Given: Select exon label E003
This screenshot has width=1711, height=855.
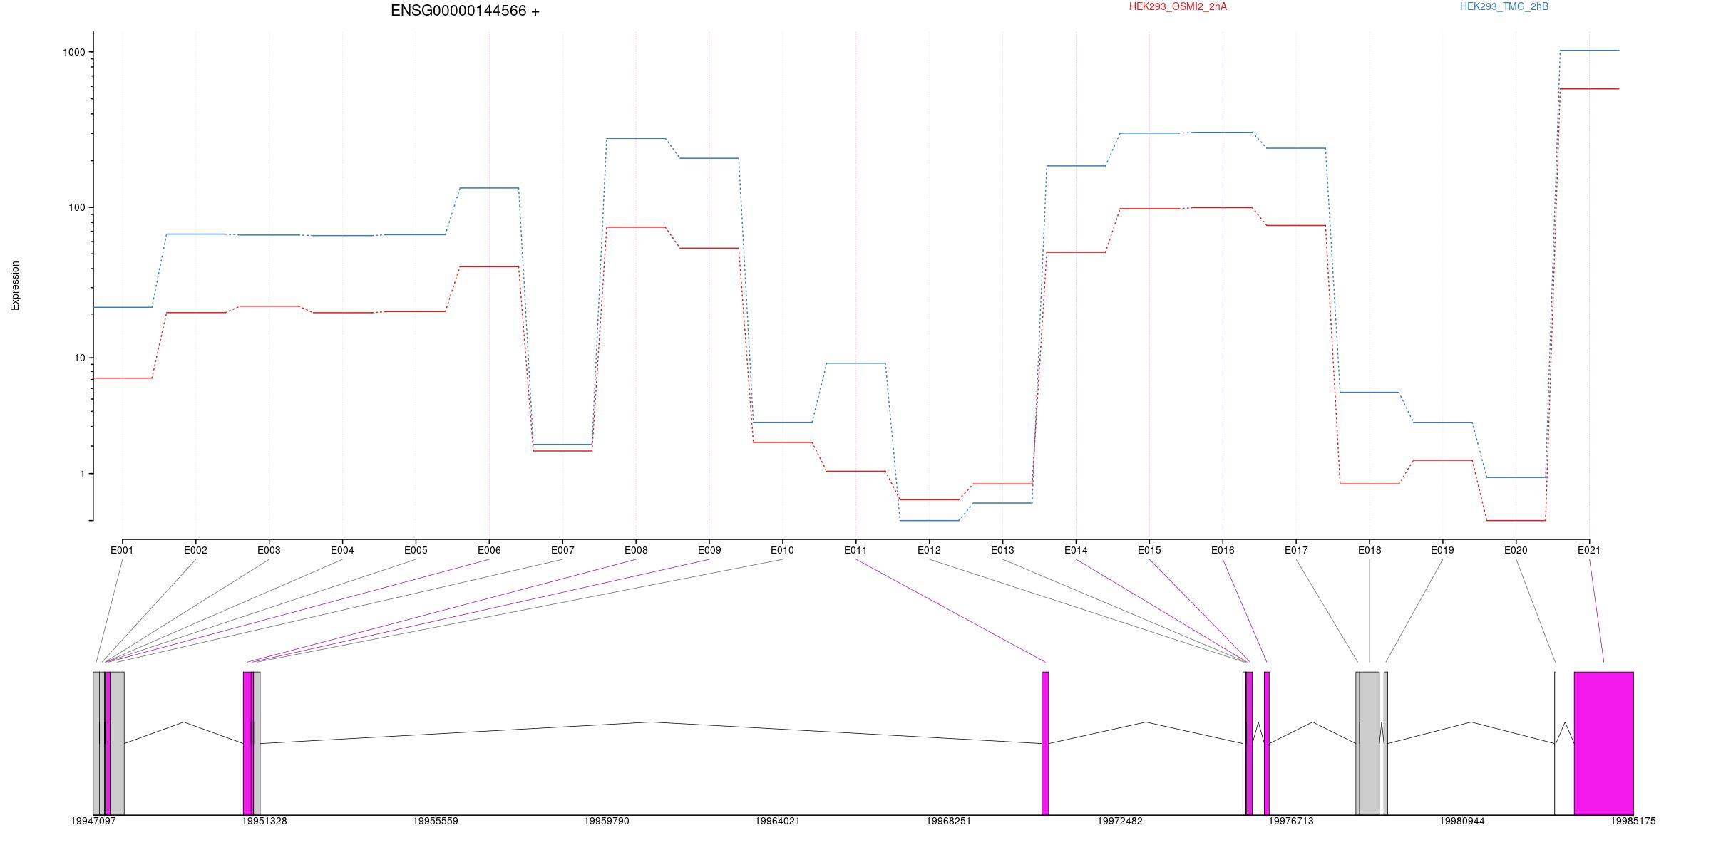Looking at the screenshot, I should [269, 550].
